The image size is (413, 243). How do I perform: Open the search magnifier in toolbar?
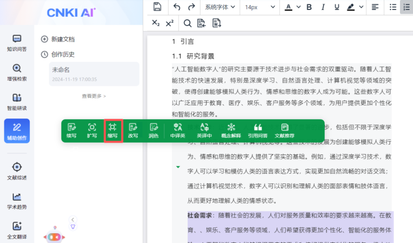click(x=187, y=23)
